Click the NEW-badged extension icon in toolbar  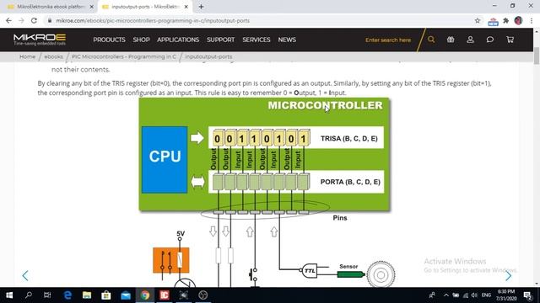493,21
